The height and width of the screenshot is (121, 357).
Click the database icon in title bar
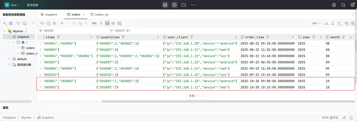165,5
